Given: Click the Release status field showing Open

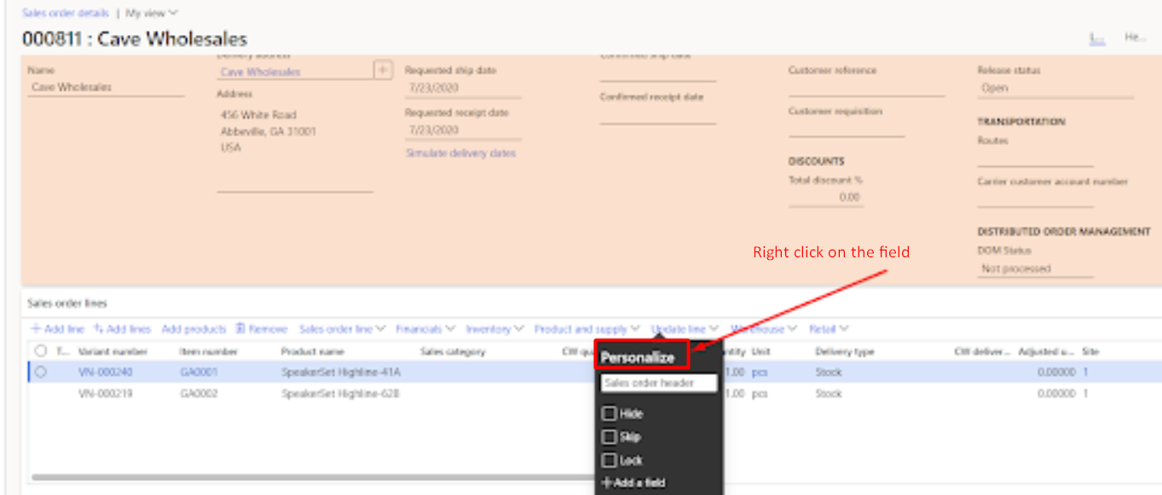Looking at the screenshot, I should 1055,88.
